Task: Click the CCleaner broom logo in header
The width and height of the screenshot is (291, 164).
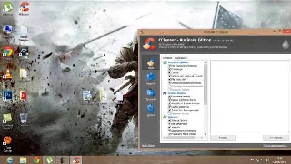Action: click(150, 44)
